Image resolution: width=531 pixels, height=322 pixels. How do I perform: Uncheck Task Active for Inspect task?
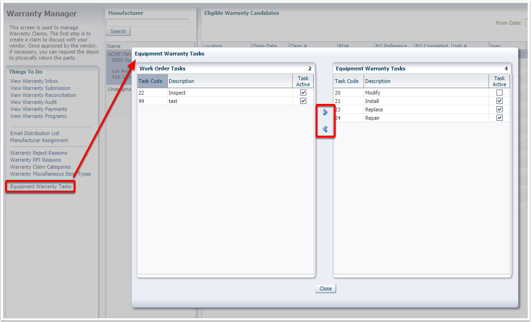click(303, 92)
